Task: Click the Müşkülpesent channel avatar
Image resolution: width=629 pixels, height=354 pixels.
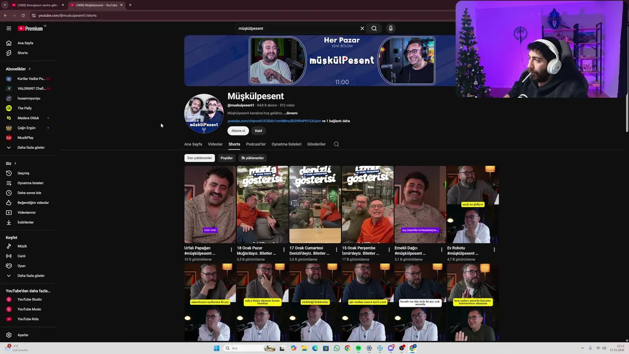Action: (204, 114)
